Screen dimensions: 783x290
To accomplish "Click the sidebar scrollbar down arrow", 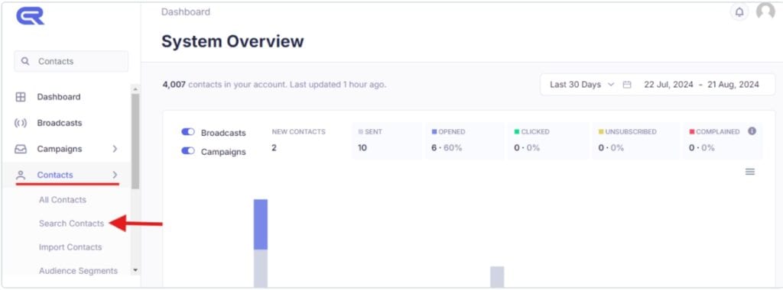I will [x=135, y=271].
